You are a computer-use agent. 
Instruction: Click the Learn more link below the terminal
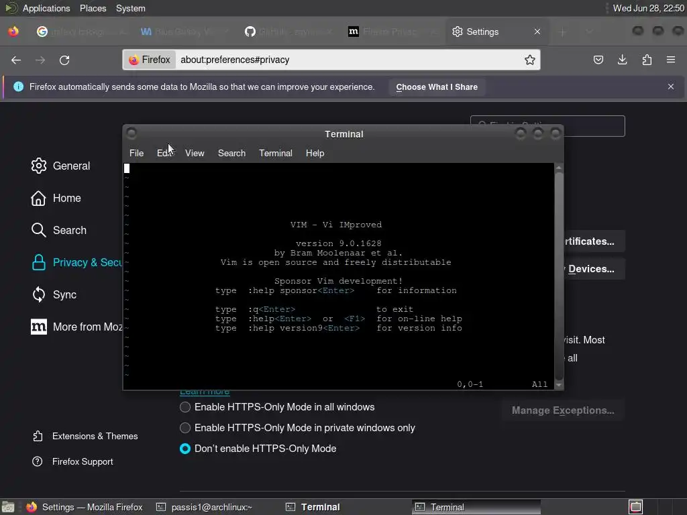pos(205,392)
